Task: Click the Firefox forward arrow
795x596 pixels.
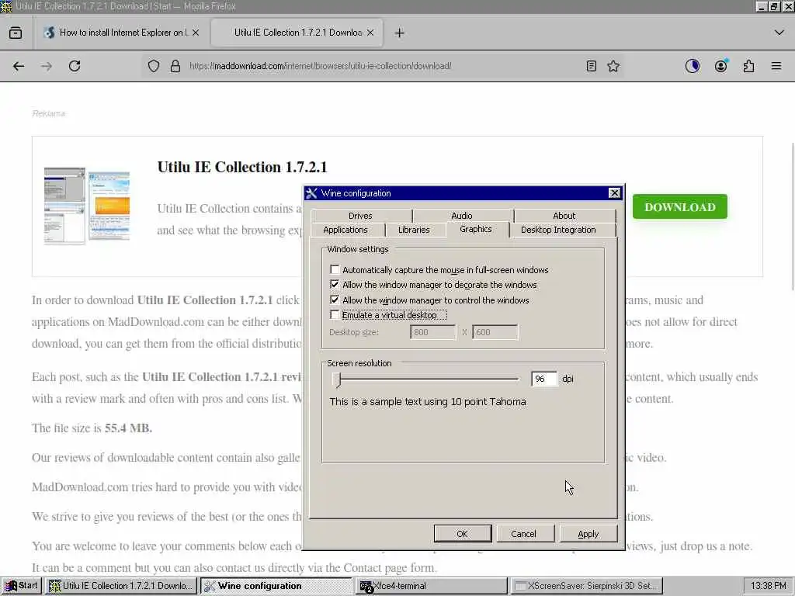Action: (x=46, y=66)
